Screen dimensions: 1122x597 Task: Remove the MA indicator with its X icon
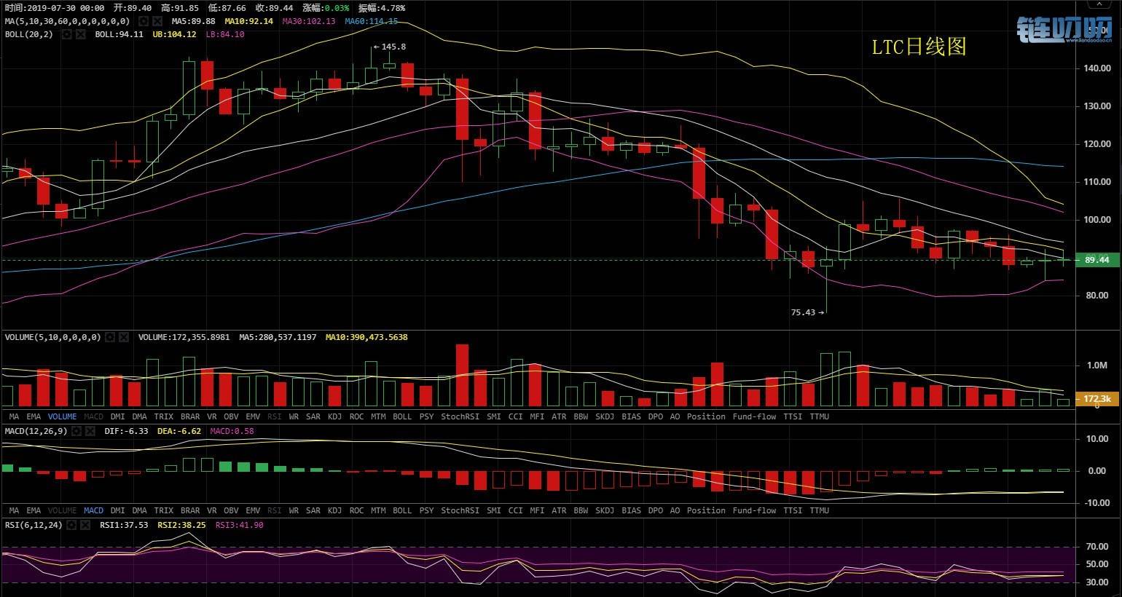coord(157,22)
